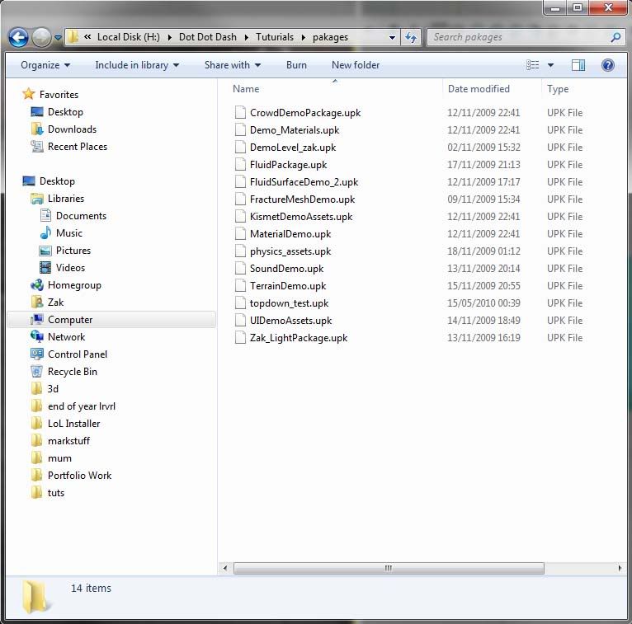Select the FluidPackage.upk file icon

point(240,164)
